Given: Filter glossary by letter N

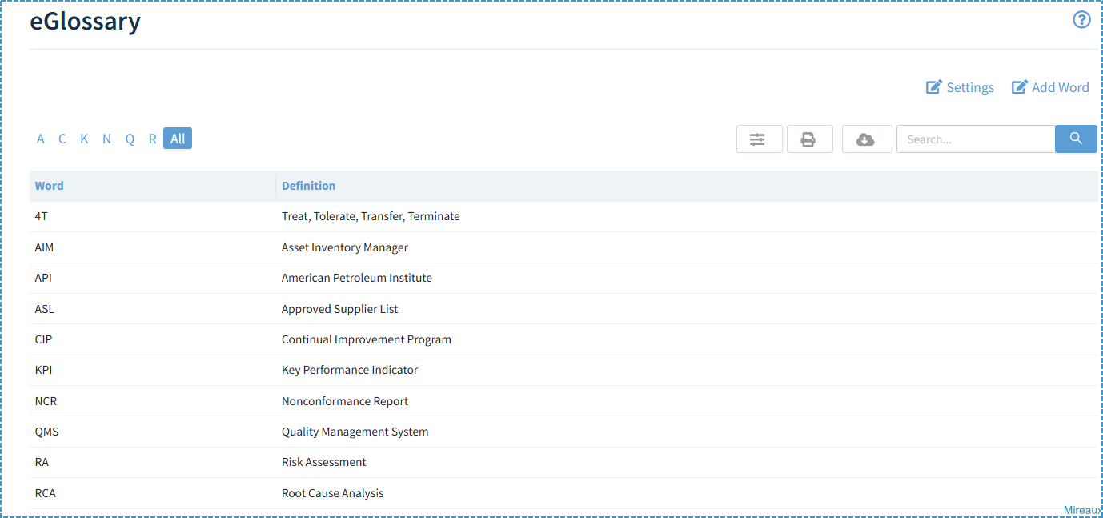Looking at the screenshot, I should click(x=106, y=139).
